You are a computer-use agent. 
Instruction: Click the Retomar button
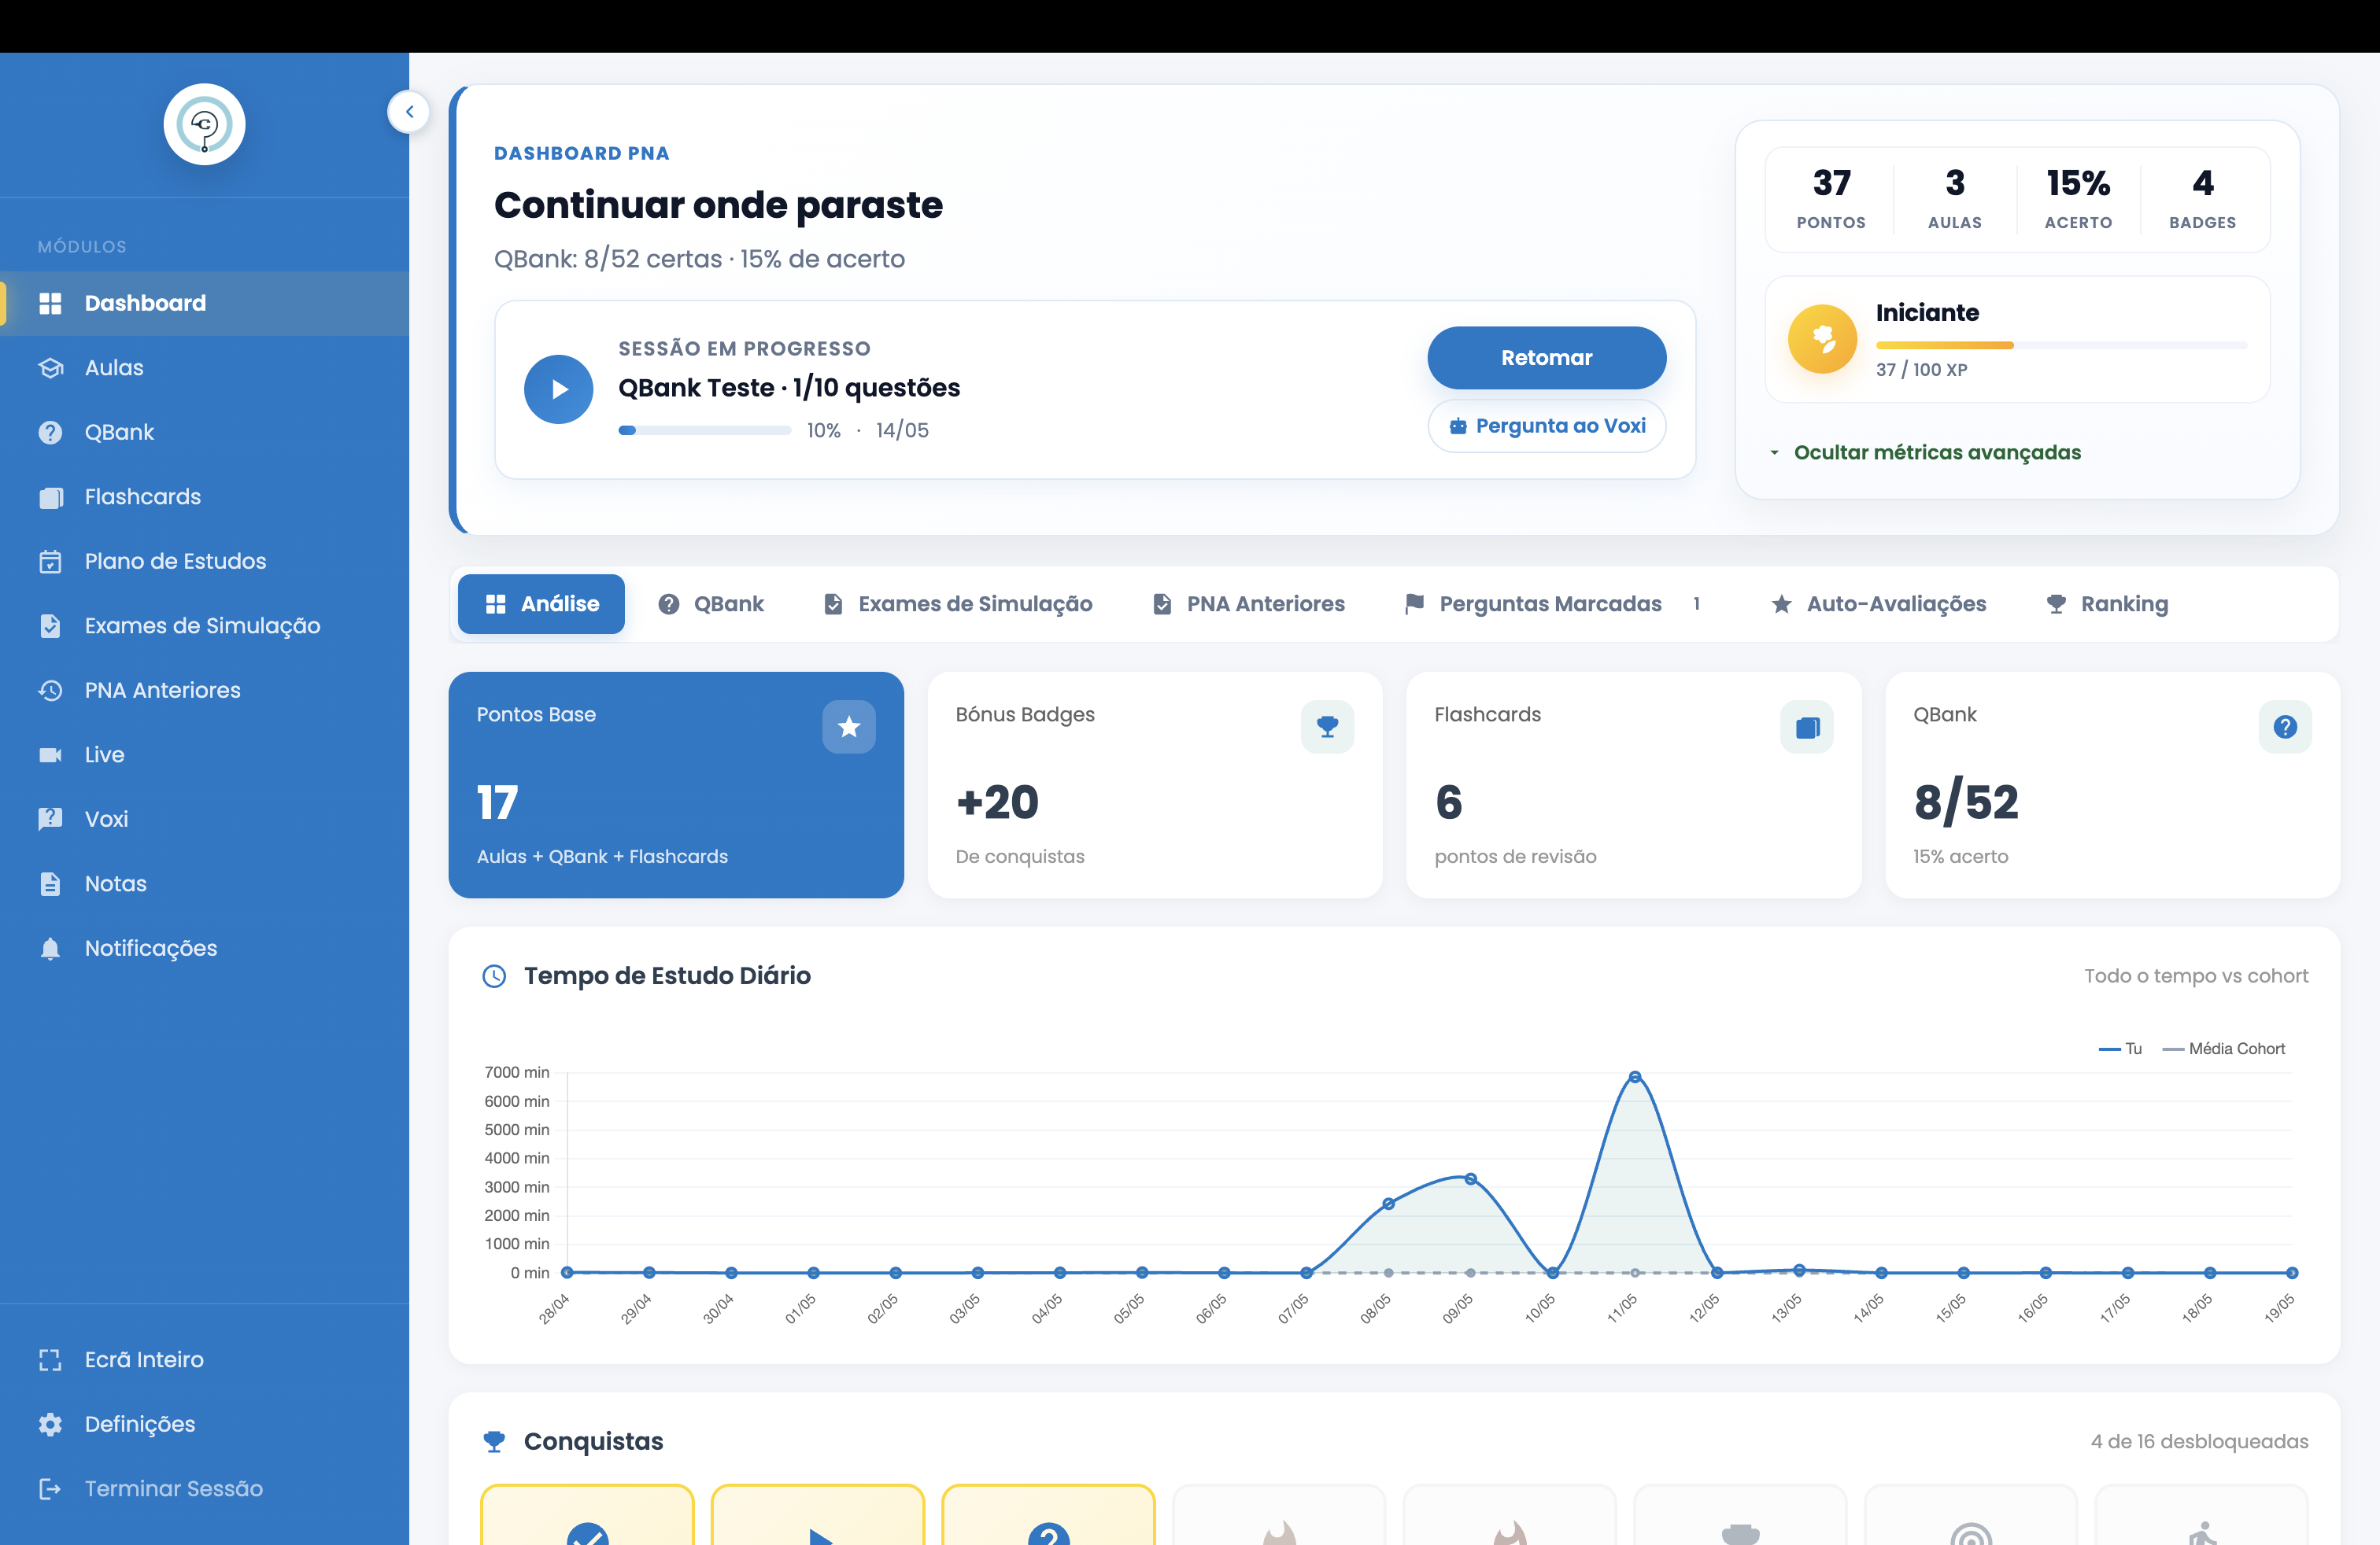(x=1546, y=358)
